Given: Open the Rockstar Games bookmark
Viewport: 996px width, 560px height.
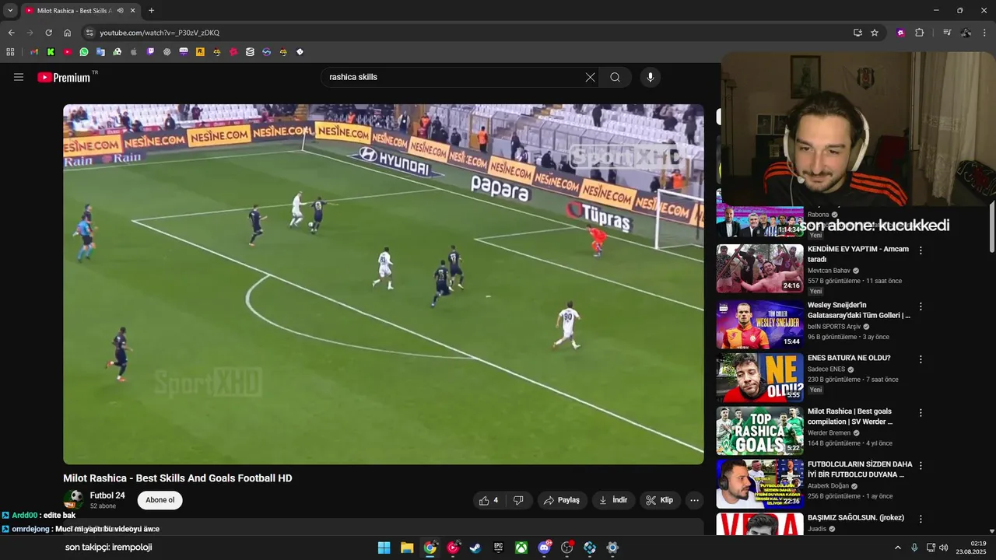Looking at the screenshot, I should click(200, 52).
